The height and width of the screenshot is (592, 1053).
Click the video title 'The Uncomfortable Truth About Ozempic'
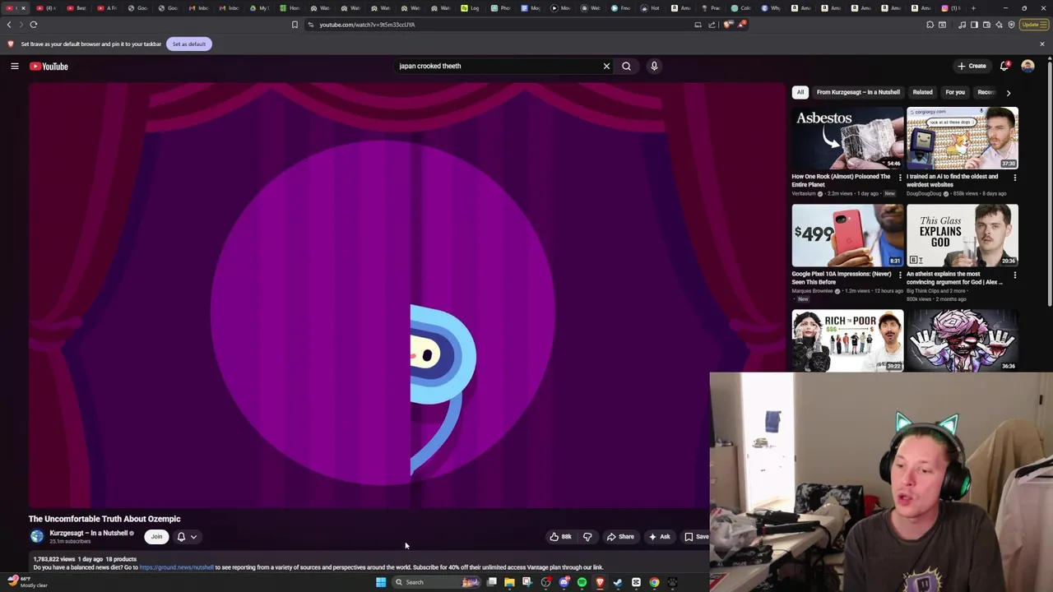(x=104, y=519)
